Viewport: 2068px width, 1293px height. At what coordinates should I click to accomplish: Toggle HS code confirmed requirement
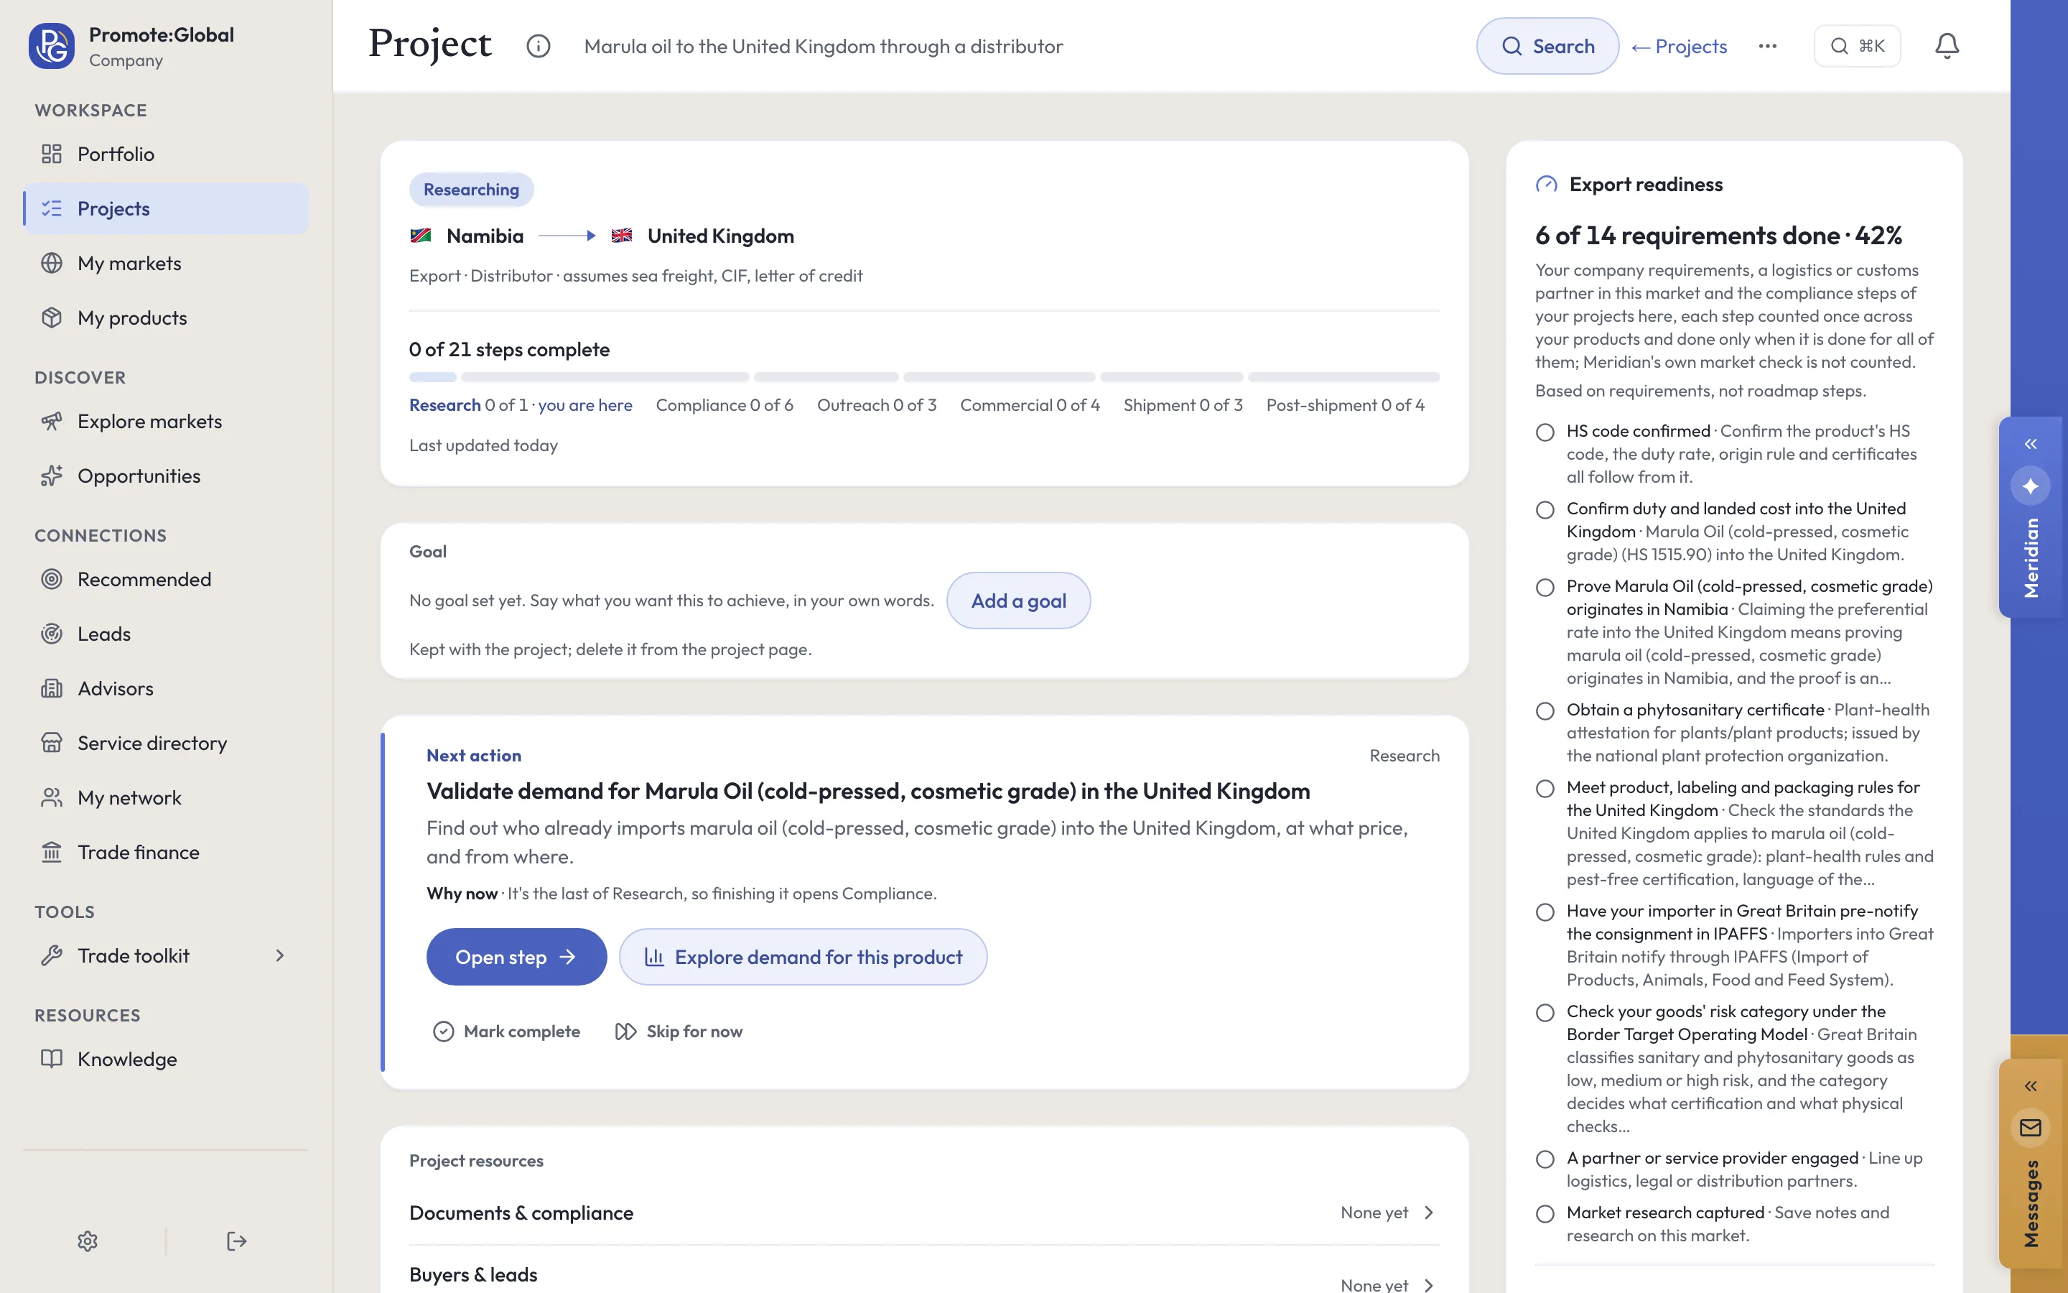(1544, 432)
